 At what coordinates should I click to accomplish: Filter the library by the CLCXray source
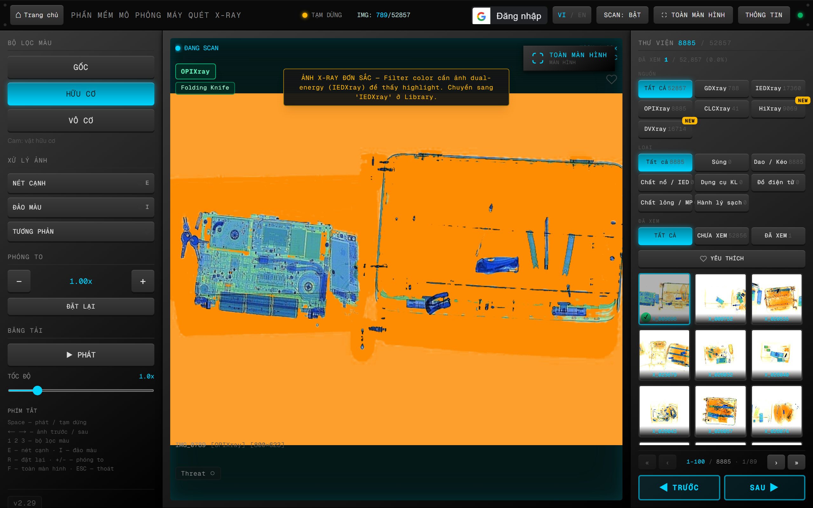[x=722, y=109]
